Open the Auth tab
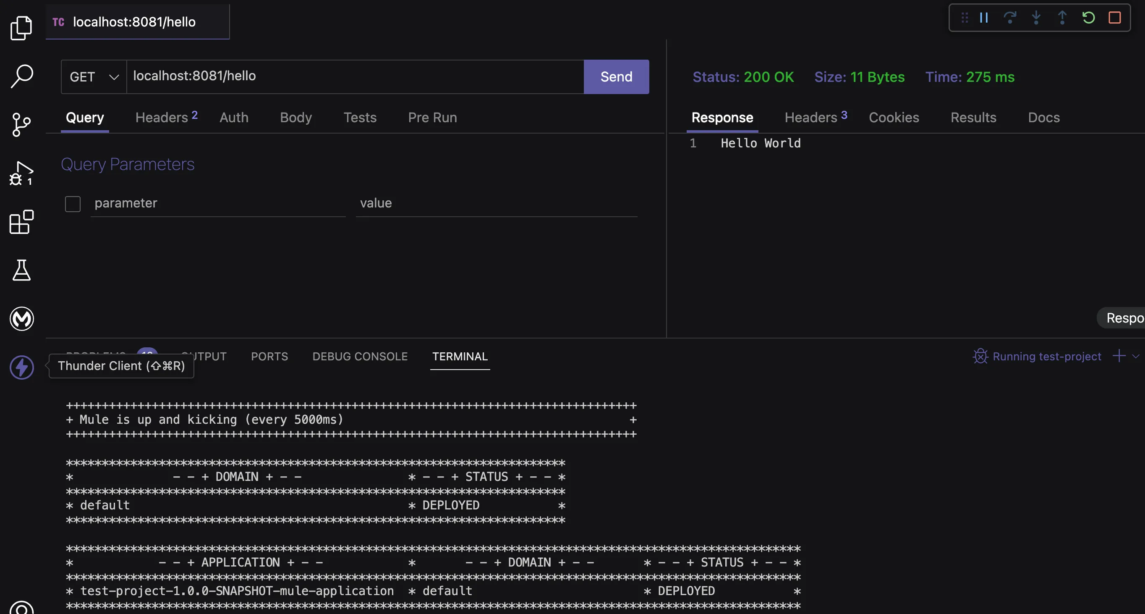This screenshot has width=1145, height=614. (x=234, y=118)
